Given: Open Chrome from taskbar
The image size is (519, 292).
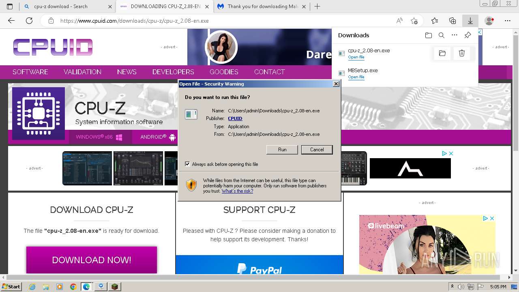Looking at the screenshot, I should (73, 287).
